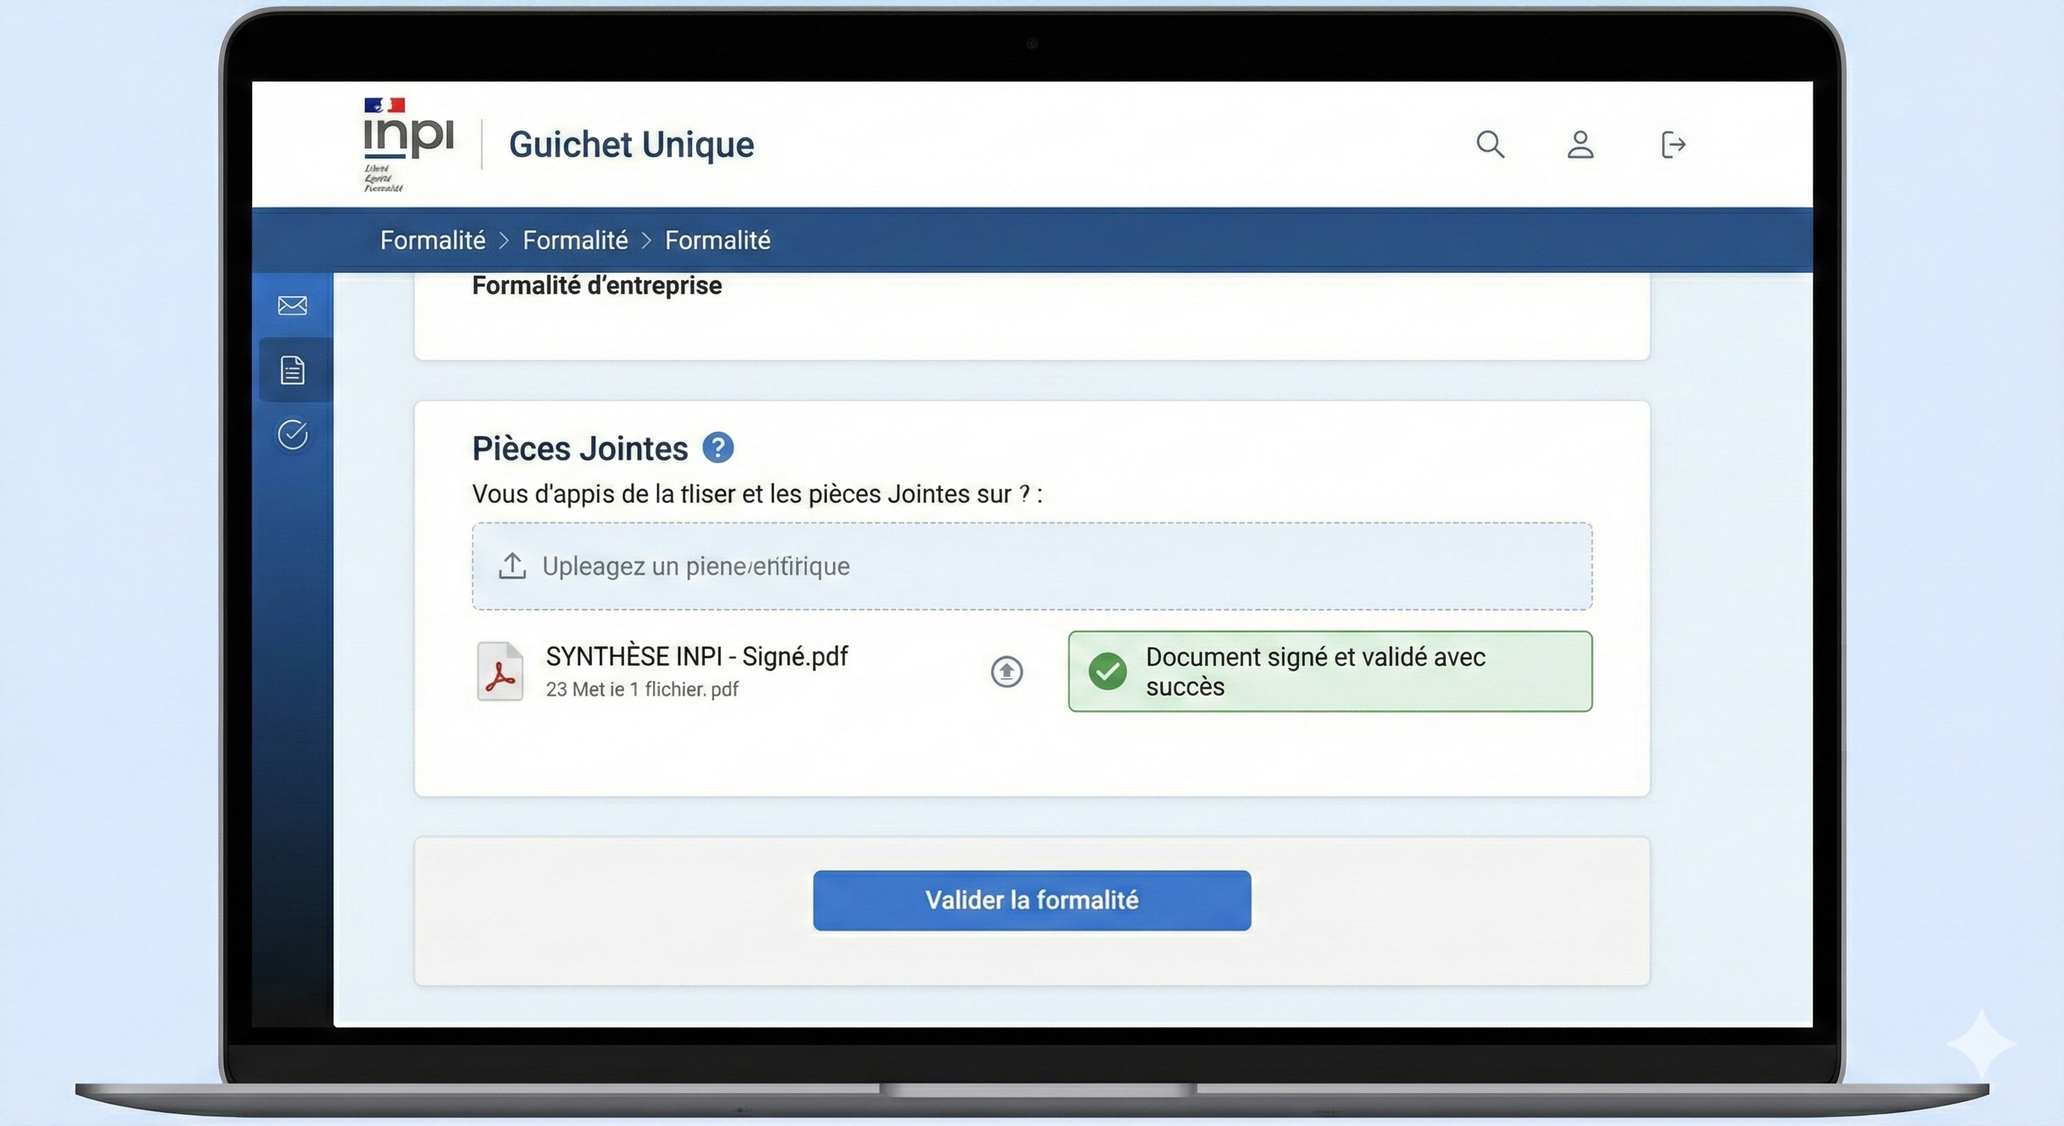Viewport: 2064px width, 1126px height.
Task: Click the checkmark circle icon in sidebar
Action: [292, 435]
